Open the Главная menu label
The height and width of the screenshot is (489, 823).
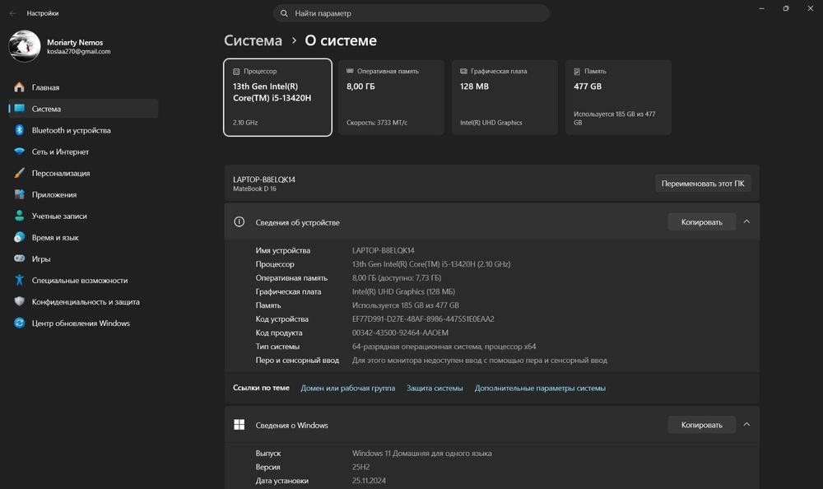[x=45, y=88]
